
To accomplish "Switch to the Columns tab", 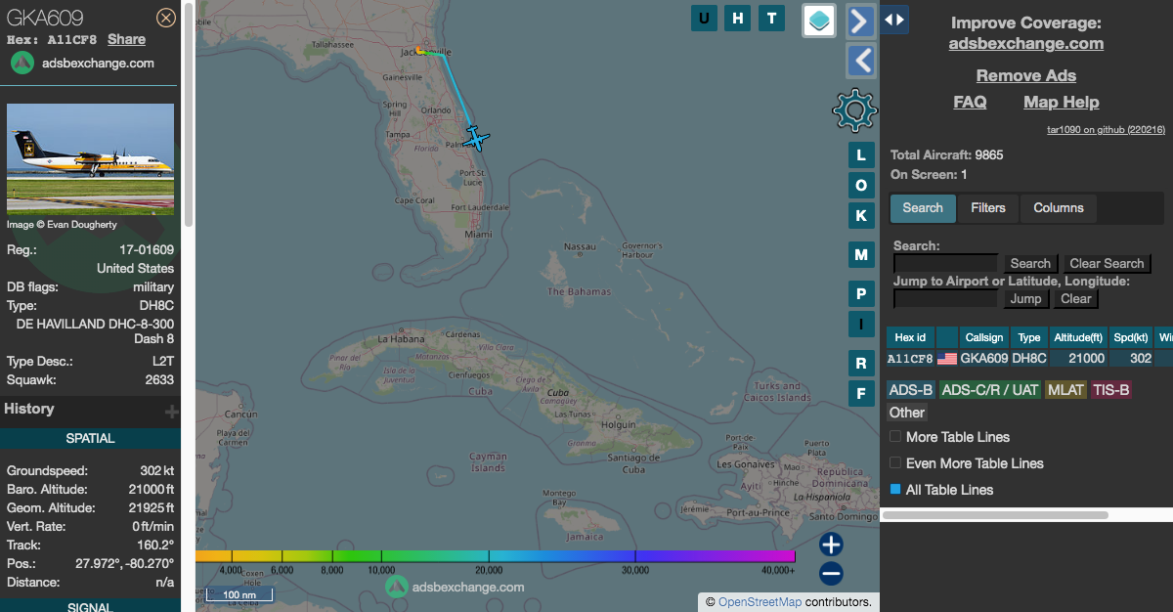I will (x=1059, y=207).
